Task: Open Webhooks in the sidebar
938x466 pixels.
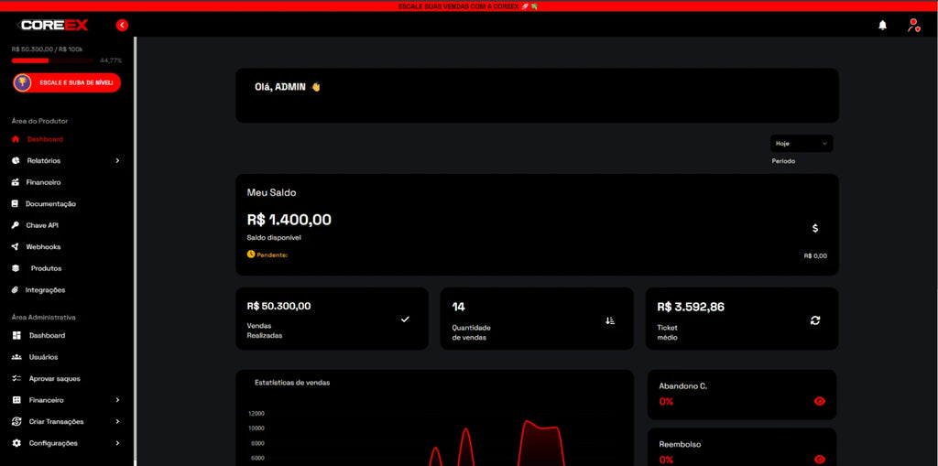Action: coord(43,247)
